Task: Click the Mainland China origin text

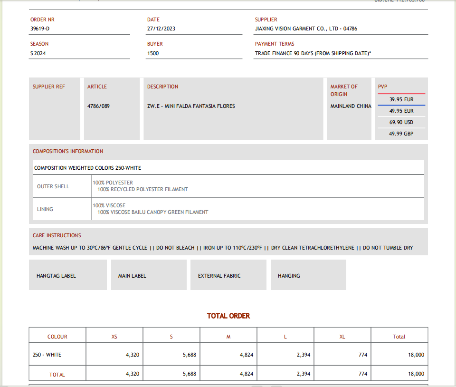Action: pos(351,106)
